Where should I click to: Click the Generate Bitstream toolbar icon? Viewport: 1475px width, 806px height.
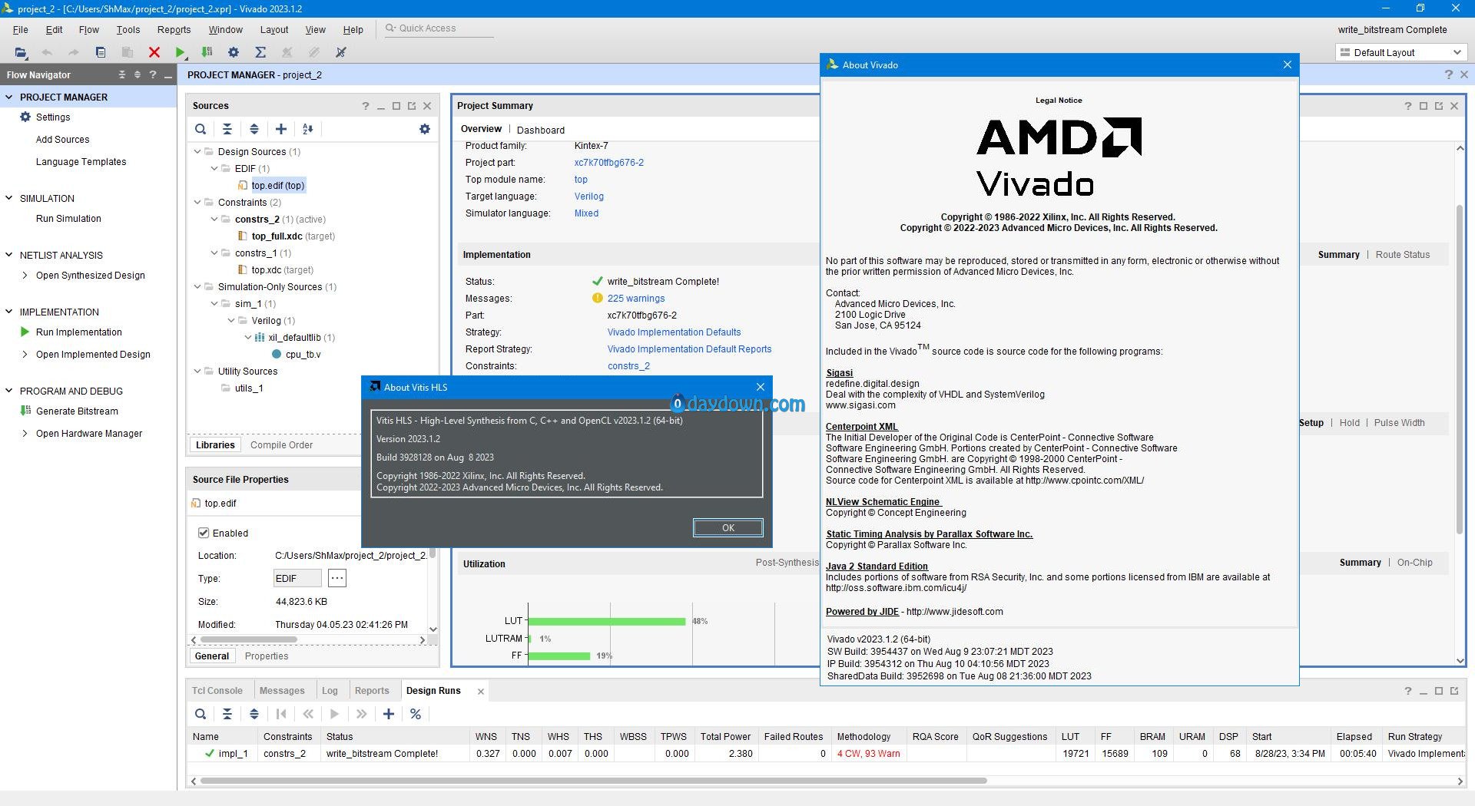207,52
